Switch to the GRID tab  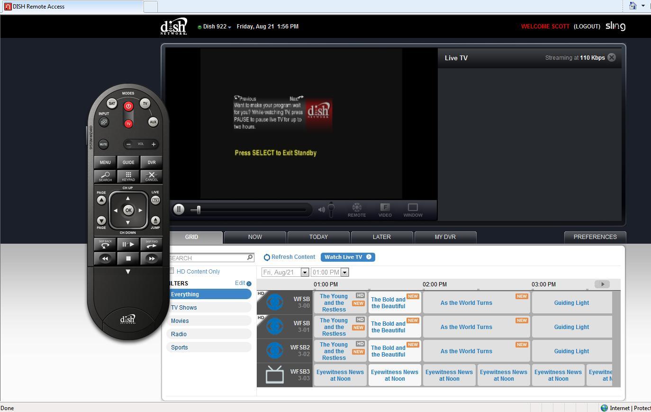pyautogui.click(x=191, y=237)
